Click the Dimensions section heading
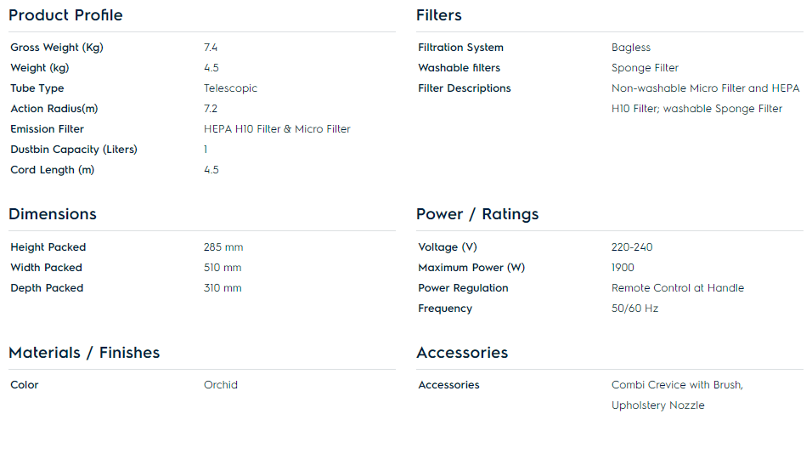This screenshot has height=476, width=812. (53, 213)
